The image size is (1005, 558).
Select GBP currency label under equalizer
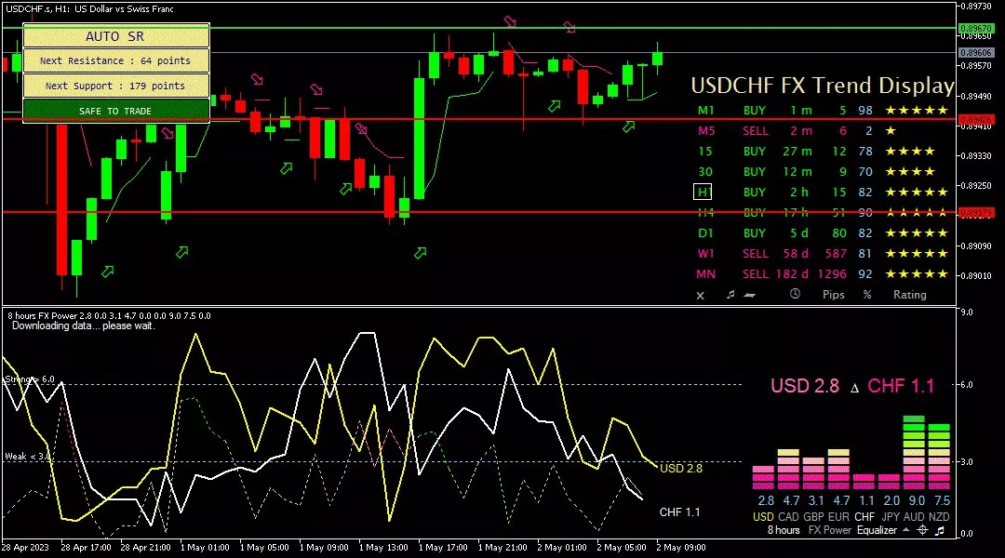(813, 516)
